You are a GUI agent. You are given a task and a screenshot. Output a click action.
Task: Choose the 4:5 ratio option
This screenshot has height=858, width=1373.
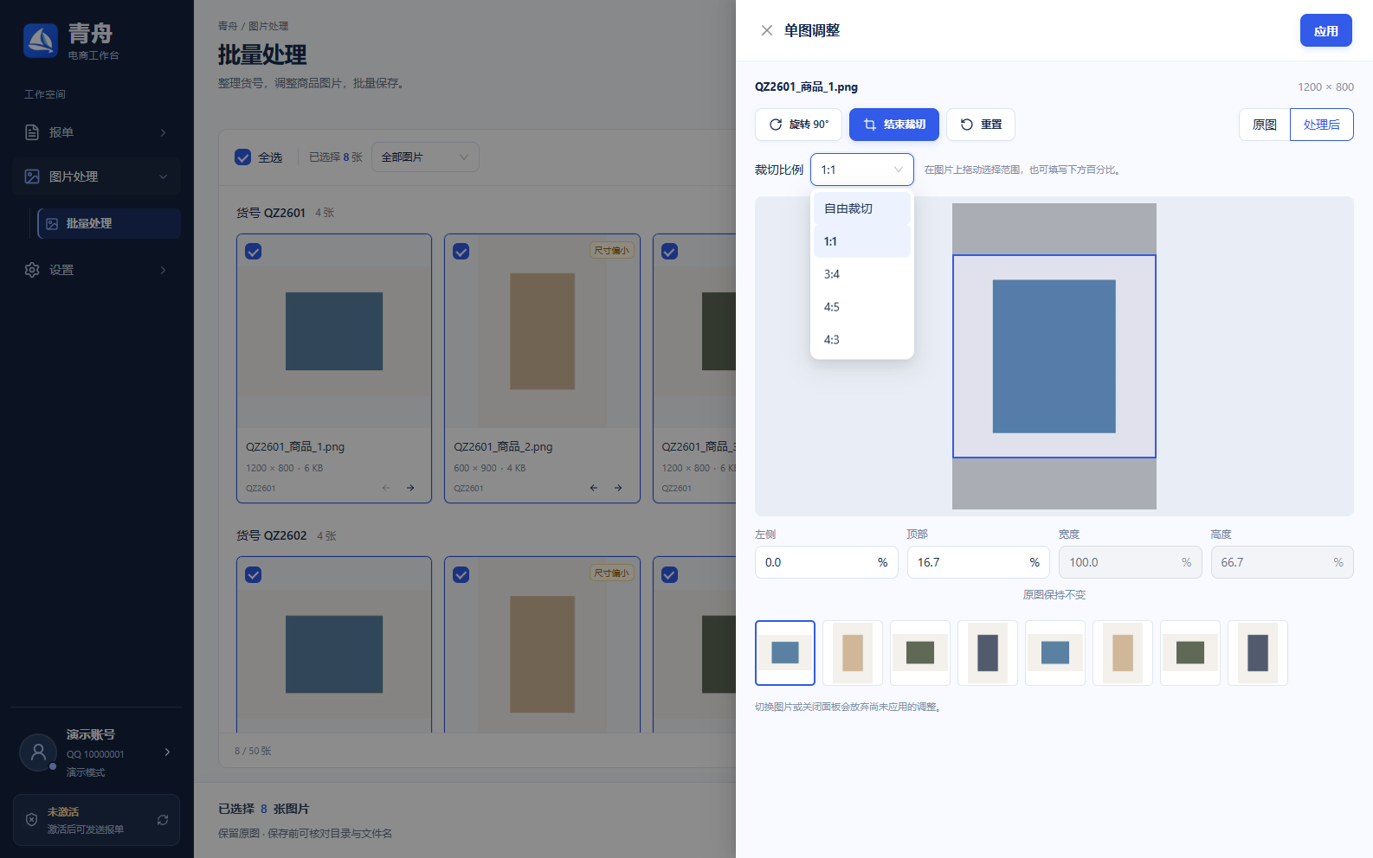(861, 307)
